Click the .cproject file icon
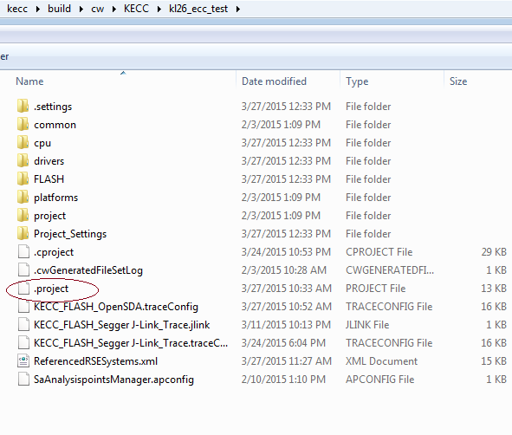 click(x=23, y=252)
